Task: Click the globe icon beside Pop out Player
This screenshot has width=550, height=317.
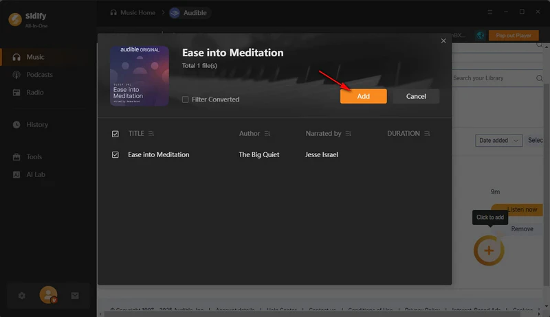Action: tap(480, 36)
